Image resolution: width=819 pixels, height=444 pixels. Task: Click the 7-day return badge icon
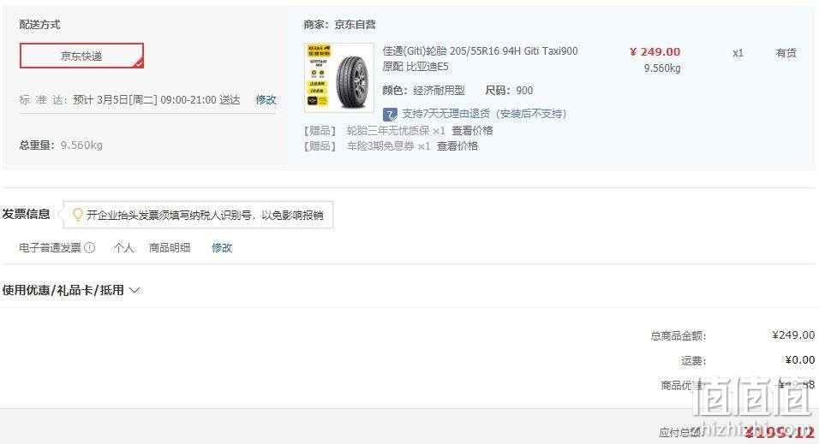[390, 115]
